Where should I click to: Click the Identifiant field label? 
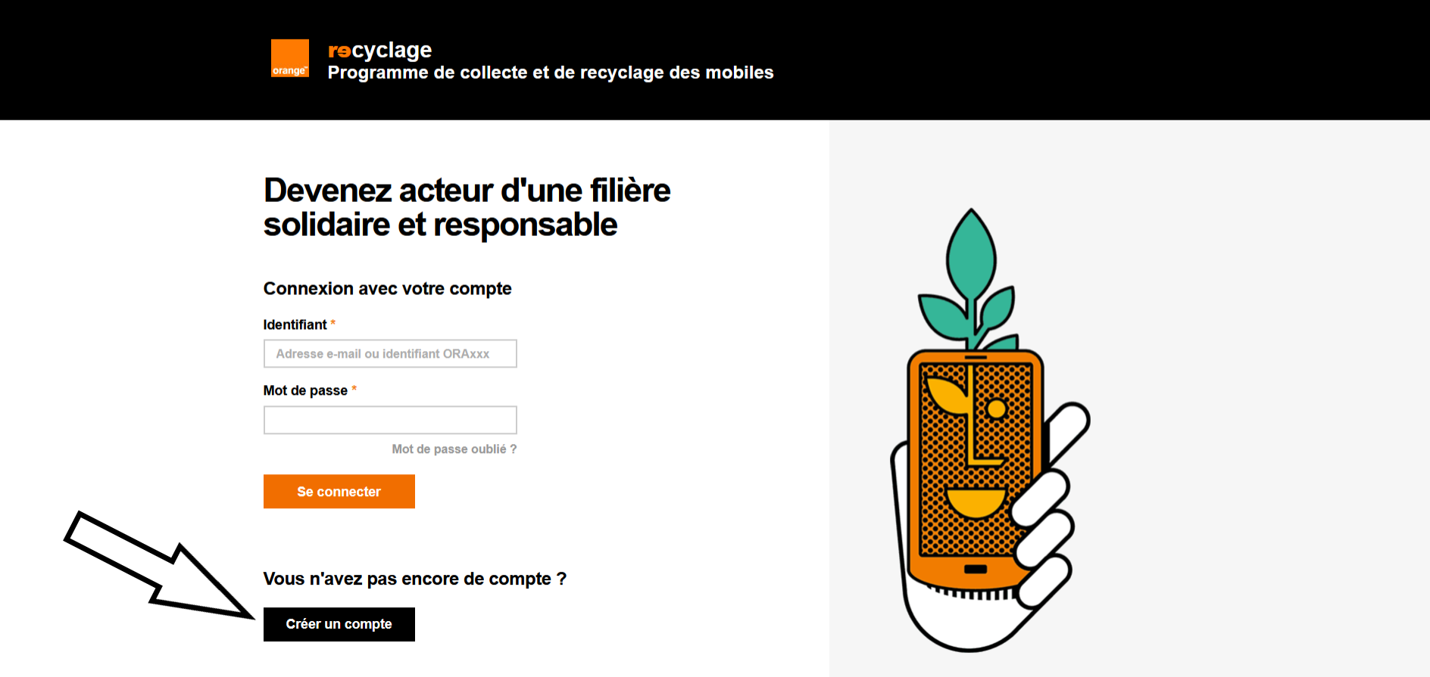point(295,325)
